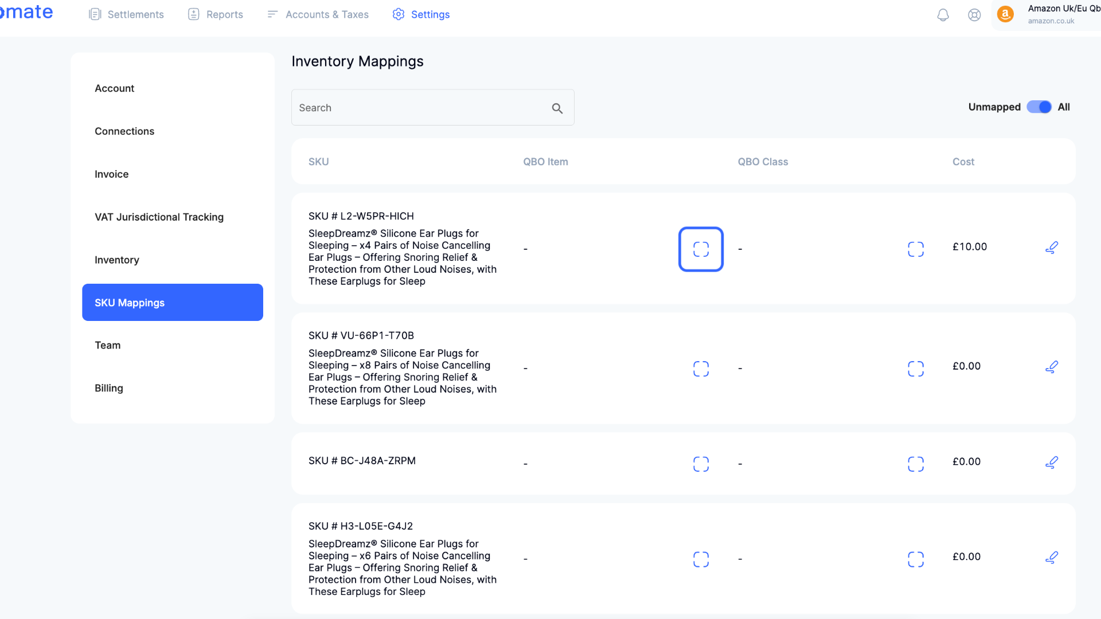Click the SKU column header
1101x619 pixels.
tap(319, 162)
